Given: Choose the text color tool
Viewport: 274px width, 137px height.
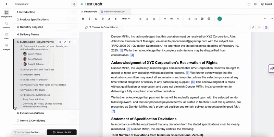Looking at the screenshot, I should coord(109,19).
